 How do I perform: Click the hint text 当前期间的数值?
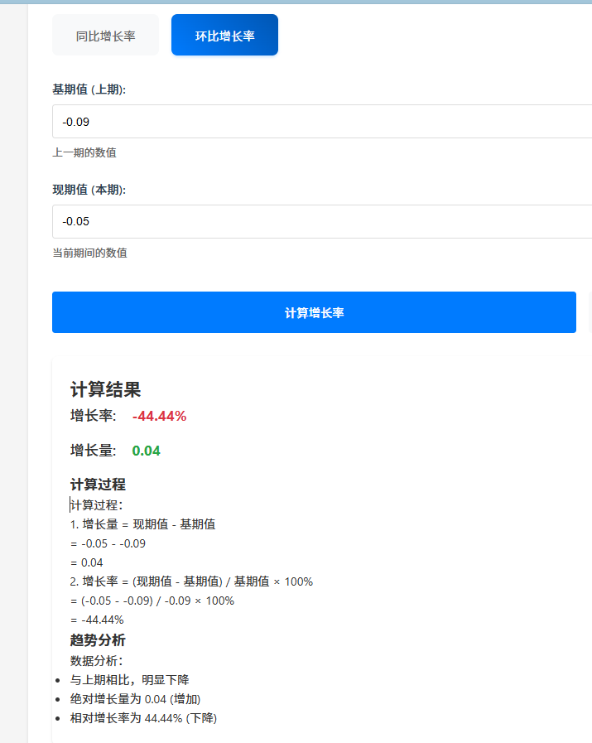(x=89, y=253)
